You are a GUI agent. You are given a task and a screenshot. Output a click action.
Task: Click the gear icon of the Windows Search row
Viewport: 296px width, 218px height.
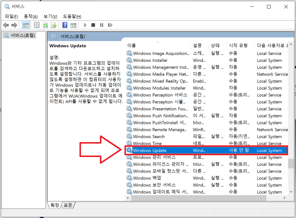pyautogui.click(x=129, y=136)
